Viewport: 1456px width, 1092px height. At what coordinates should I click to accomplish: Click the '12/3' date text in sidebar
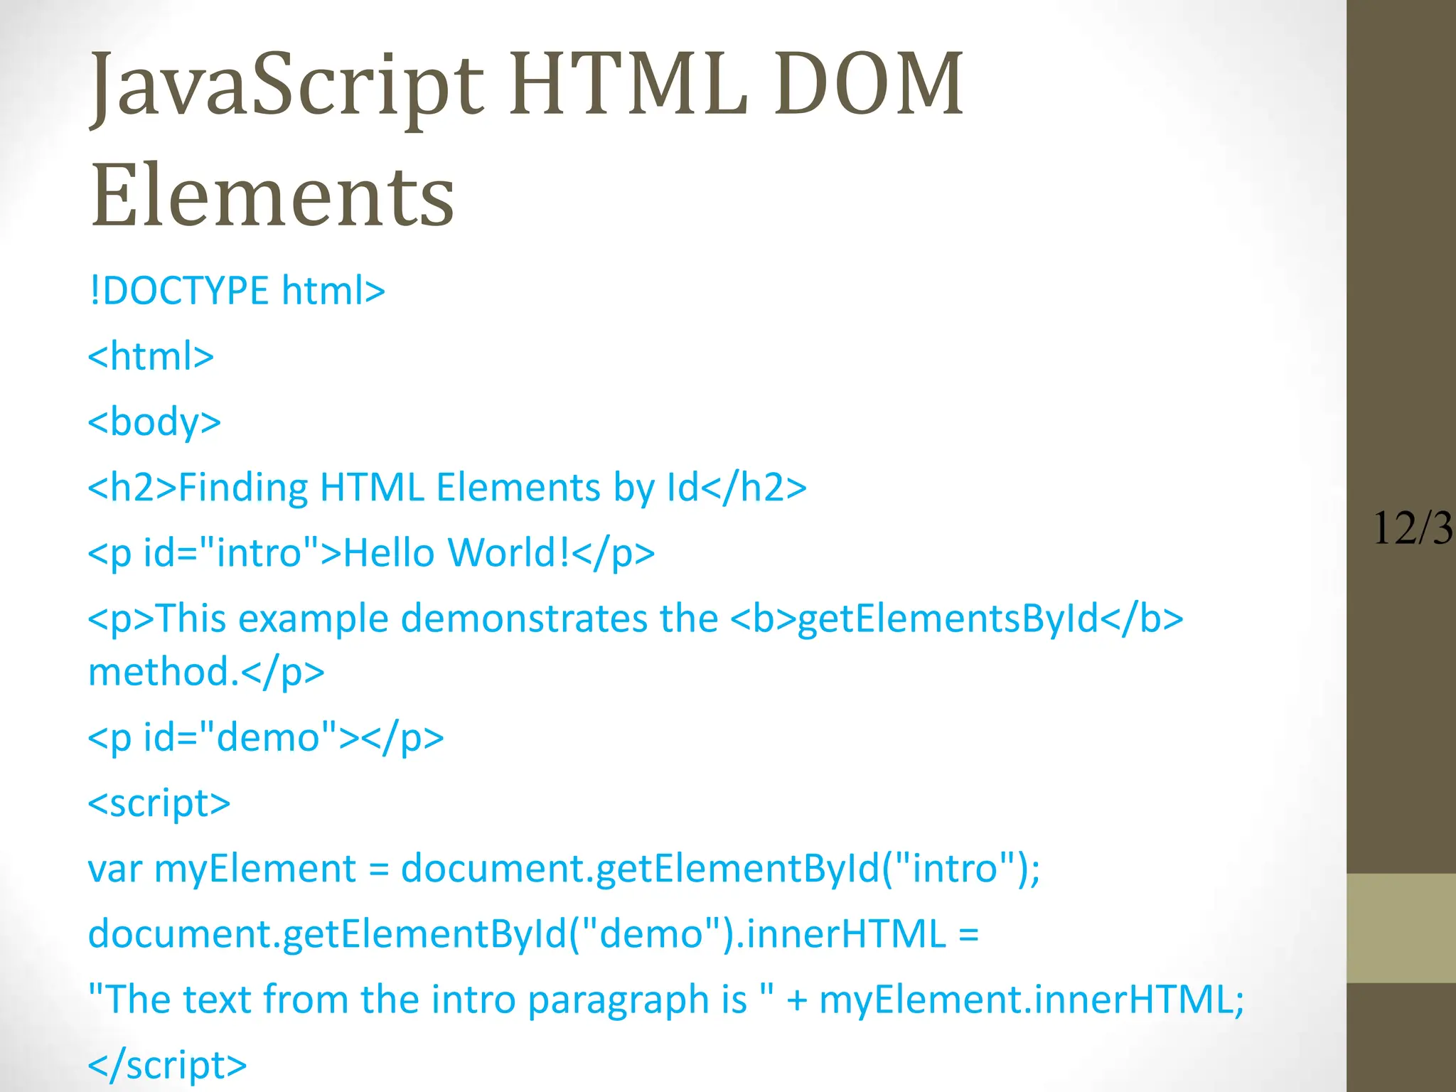1413,528
